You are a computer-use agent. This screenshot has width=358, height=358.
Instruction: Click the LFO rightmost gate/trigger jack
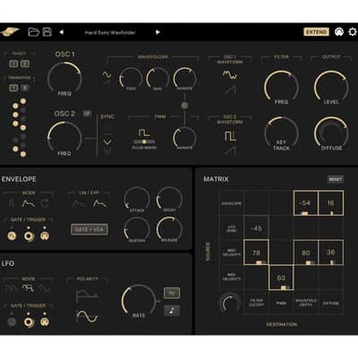point(45,322)
